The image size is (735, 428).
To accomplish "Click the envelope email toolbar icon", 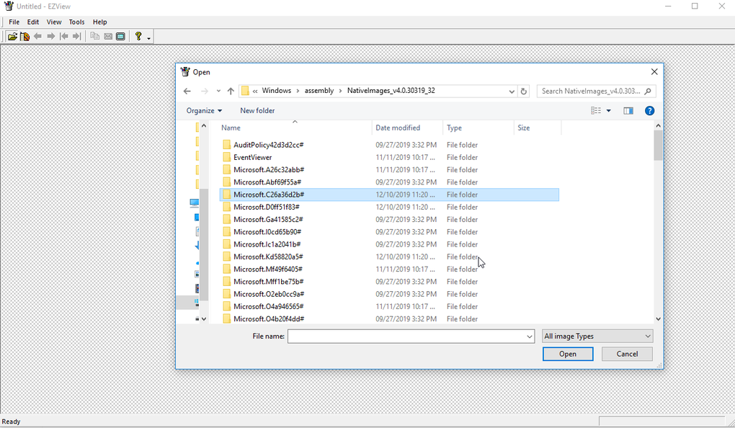I will (x=108, y=37).
